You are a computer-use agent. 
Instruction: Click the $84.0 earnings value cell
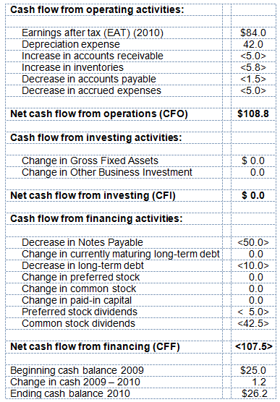(253, 33)
